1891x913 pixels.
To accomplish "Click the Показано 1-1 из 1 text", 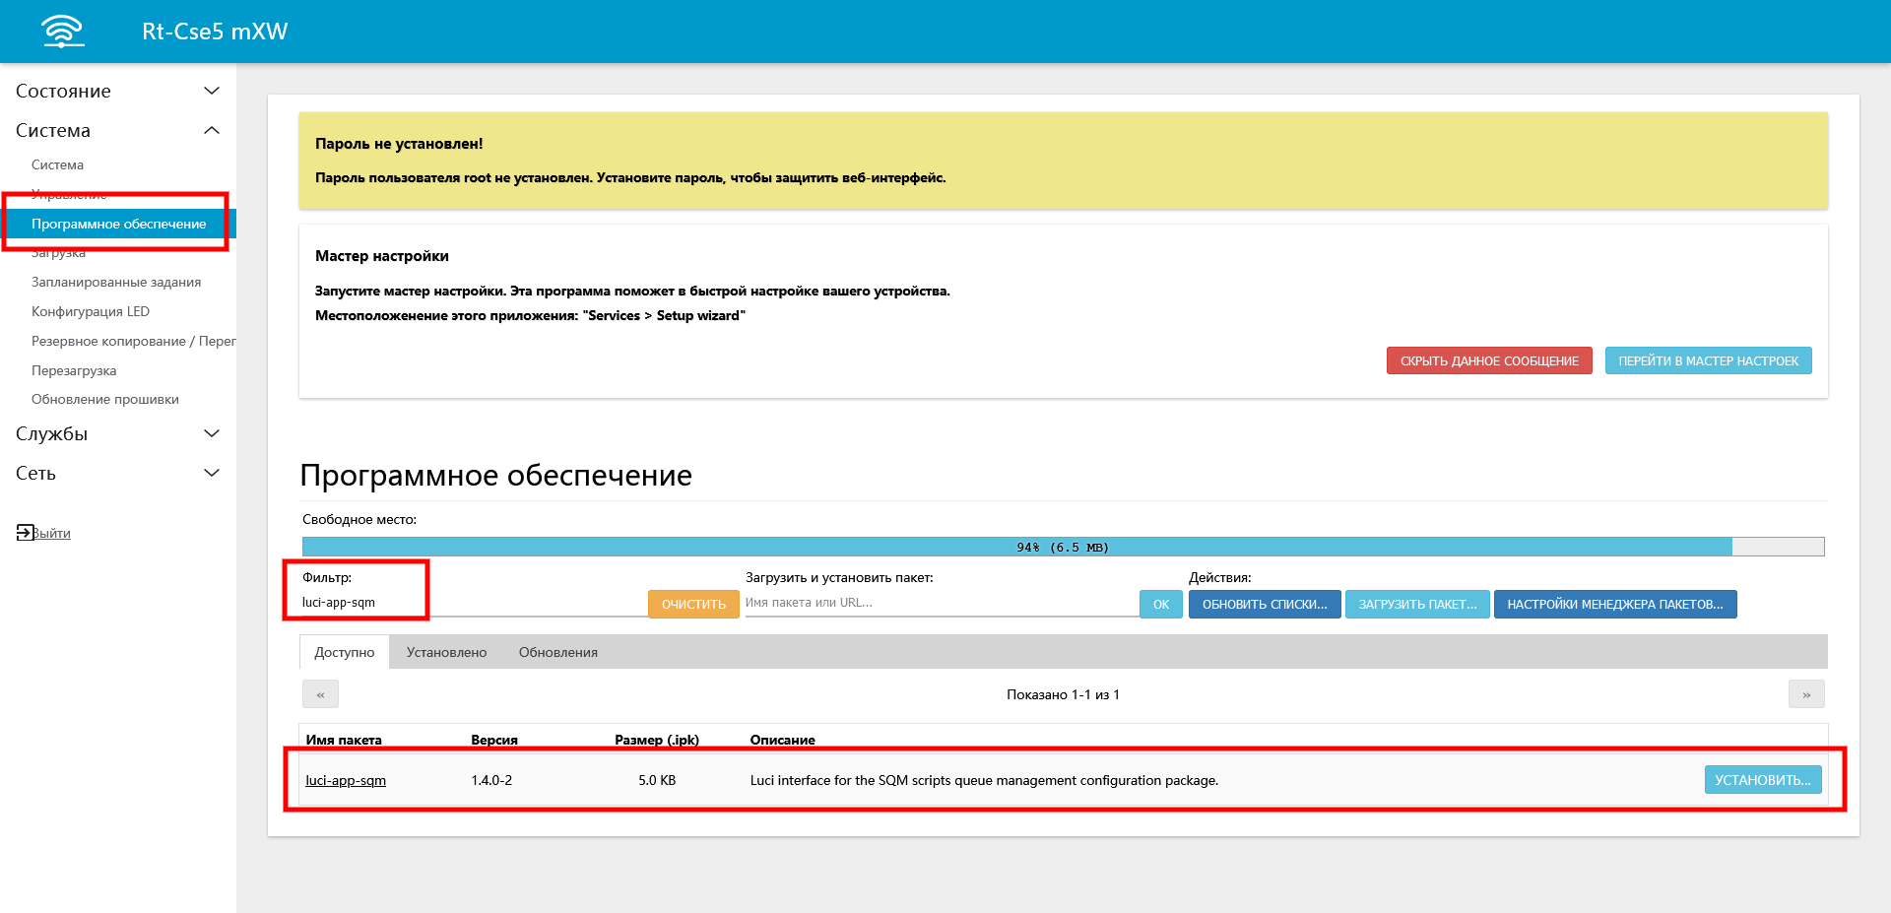I will tap(1063, 694).
